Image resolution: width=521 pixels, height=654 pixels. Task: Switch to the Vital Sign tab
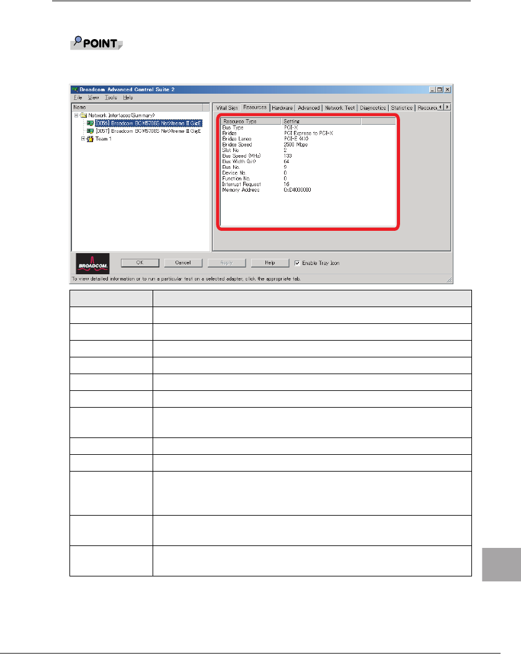[x=227, y=107]
